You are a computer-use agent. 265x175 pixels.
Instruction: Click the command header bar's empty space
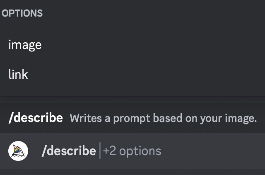click(261, 118)
